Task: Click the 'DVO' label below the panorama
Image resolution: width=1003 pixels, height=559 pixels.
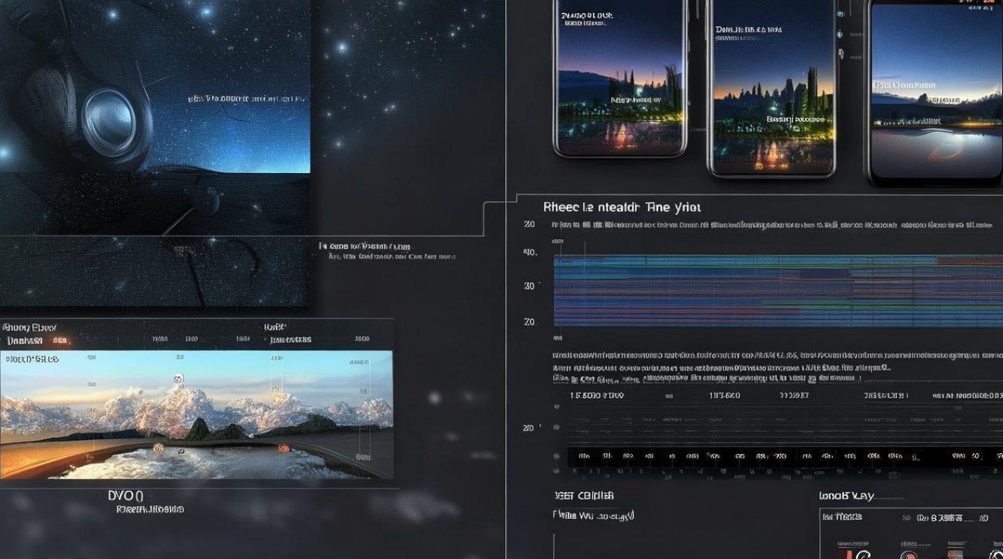Action: [x=125, y=496]
